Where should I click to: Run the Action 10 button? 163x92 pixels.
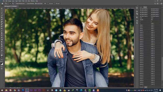click(145, 32)
